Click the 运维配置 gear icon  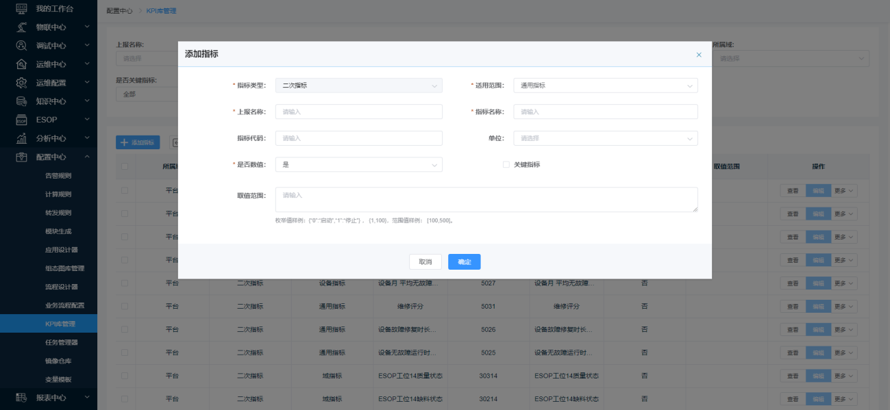[x=21, y=83]
